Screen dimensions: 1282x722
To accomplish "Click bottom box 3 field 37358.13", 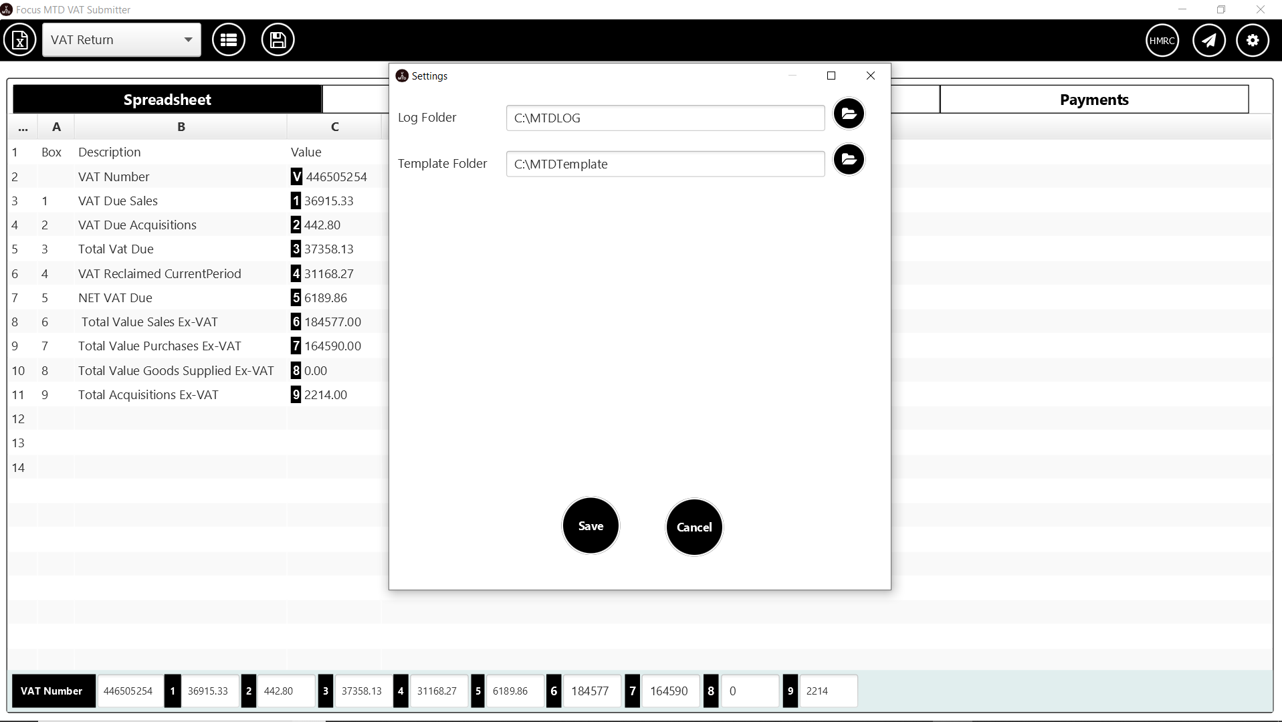I will [363, 691].
